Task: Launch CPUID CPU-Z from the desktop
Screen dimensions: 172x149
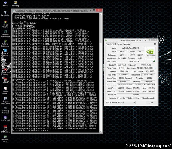Action: pos(5,119)
